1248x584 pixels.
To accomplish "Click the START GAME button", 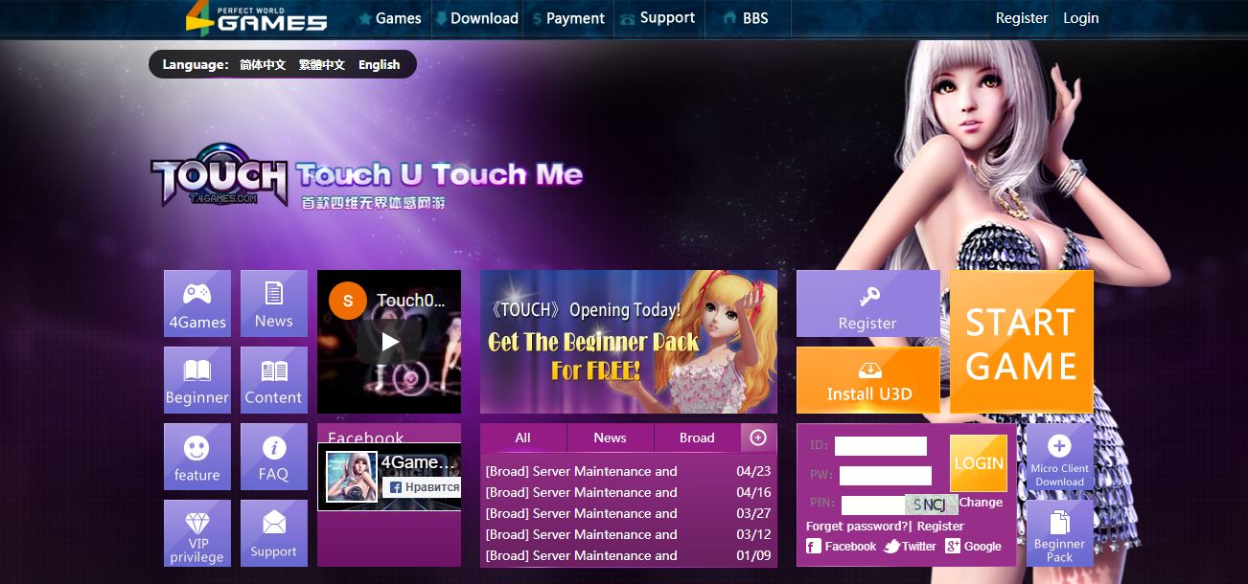I will 1022,342.
